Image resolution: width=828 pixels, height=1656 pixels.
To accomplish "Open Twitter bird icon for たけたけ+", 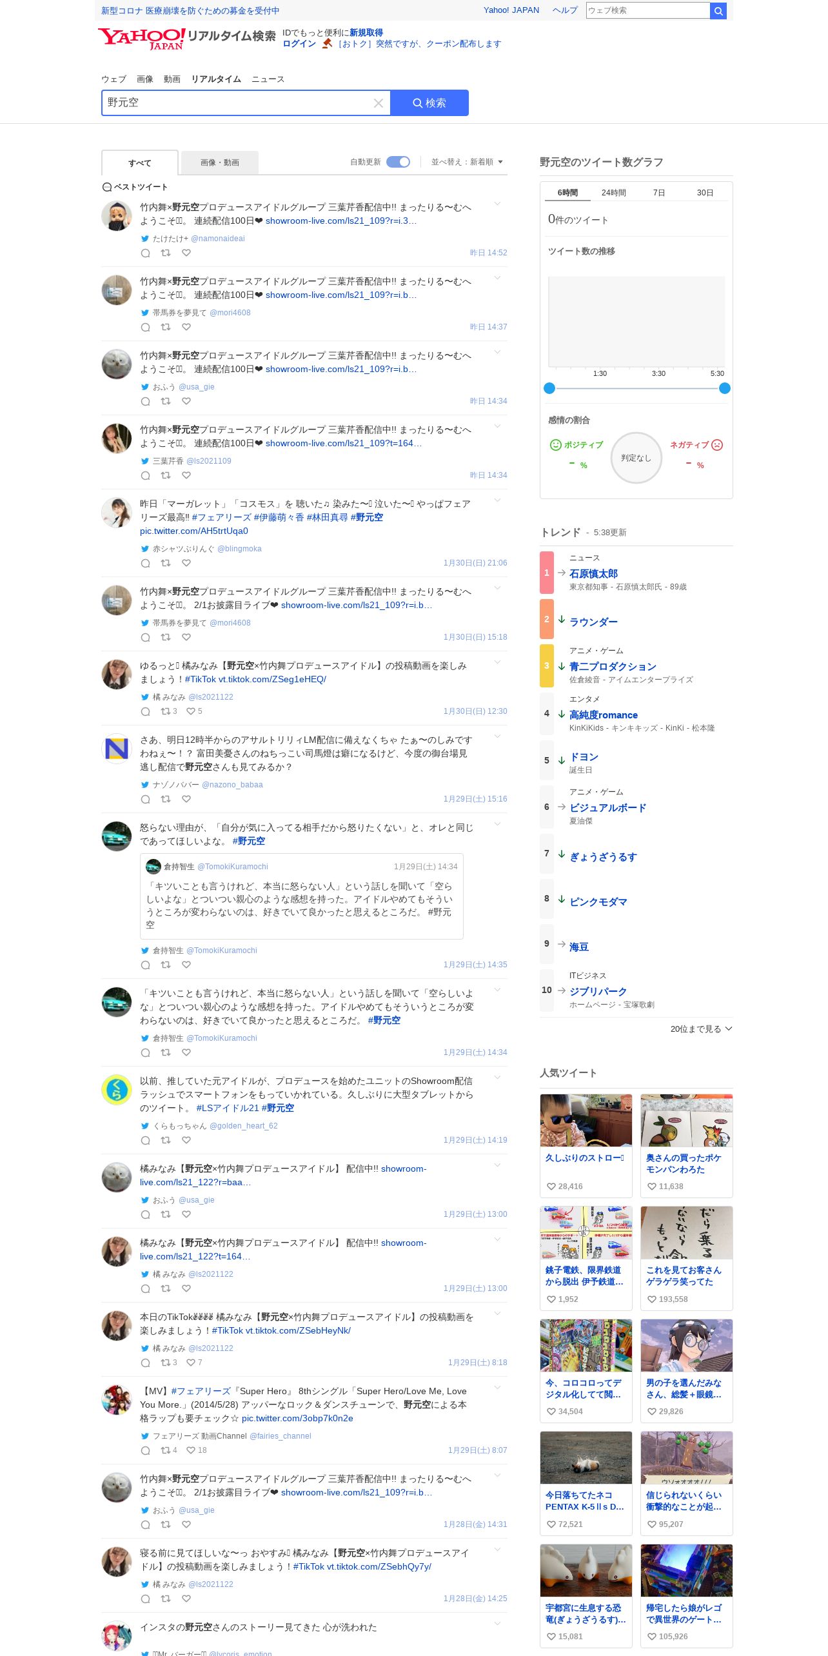I will pyautogui.click(x=145, y=239).
